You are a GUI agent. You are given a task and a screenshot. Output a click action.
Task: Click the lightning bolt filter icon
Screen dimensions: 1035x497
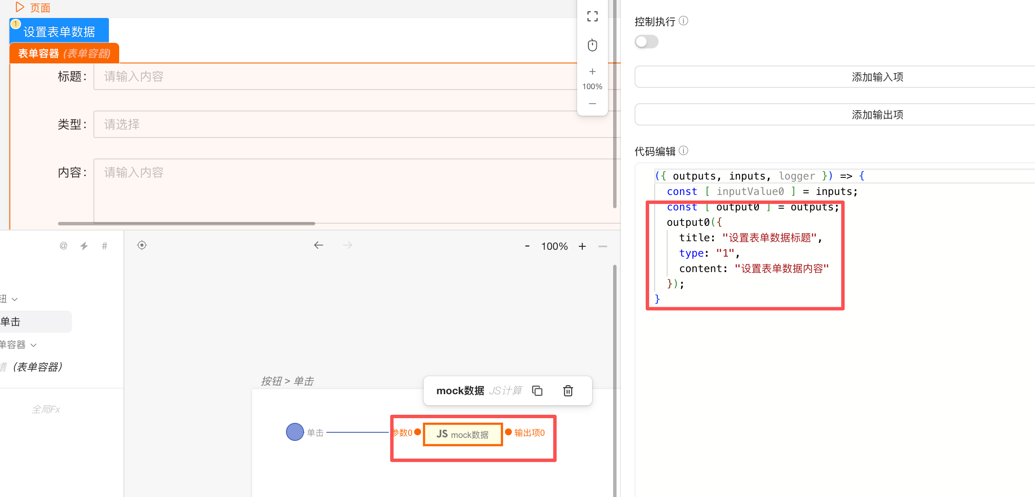point(84,246)
